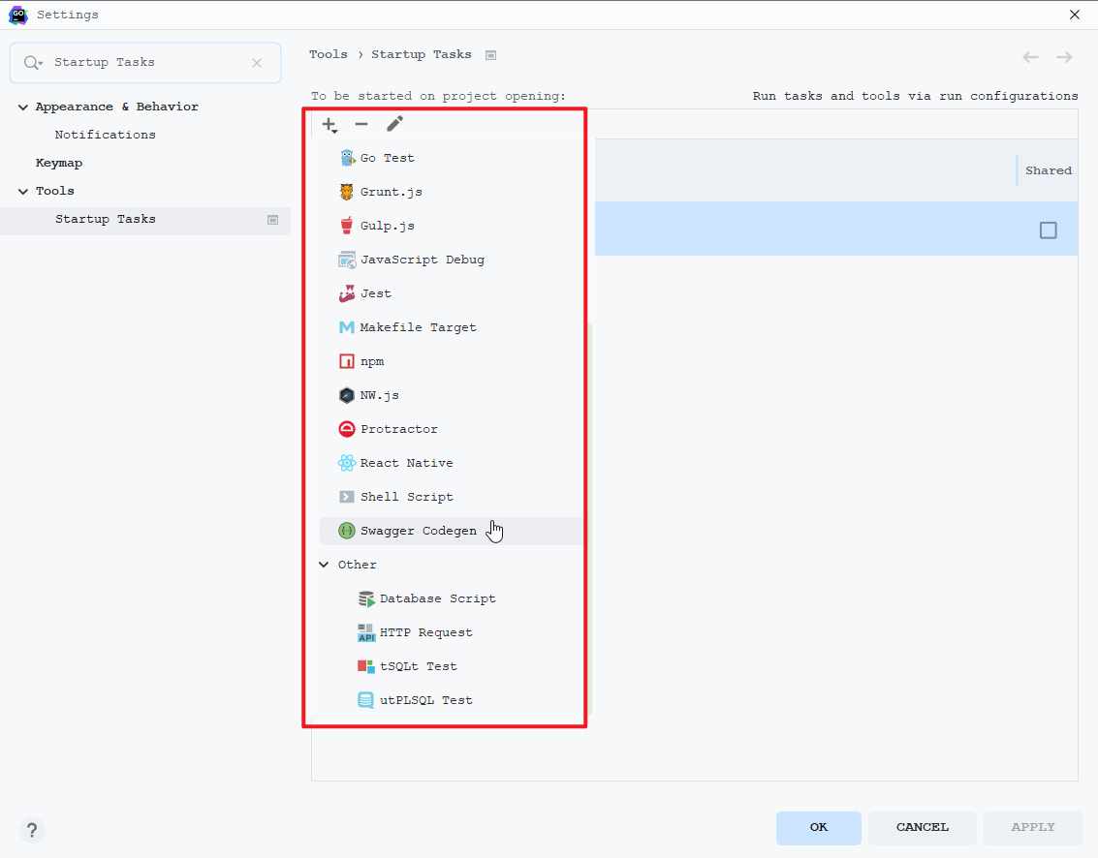Select the highlighted task table row
The height and width of the screenshot is (858, 1098).
click(836, 229)
